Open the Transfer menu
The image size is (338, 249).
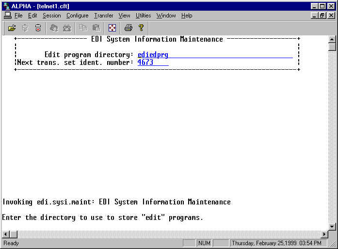pos(103,16)
